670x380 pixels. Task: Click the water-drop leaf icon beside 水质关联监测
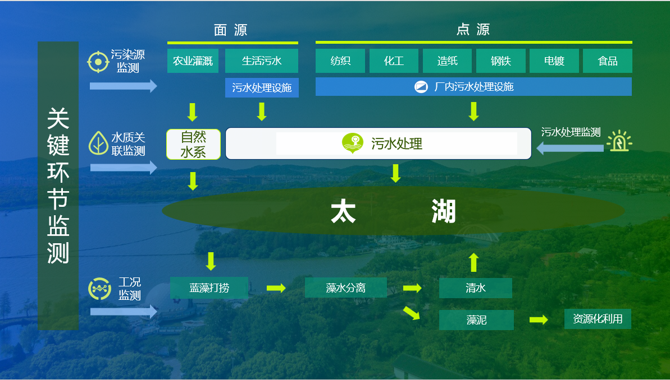[x=98, y=143]
